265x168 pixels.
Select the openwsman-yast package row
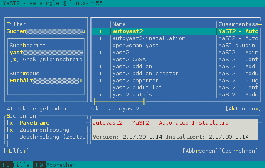click(x=175, y=46)
